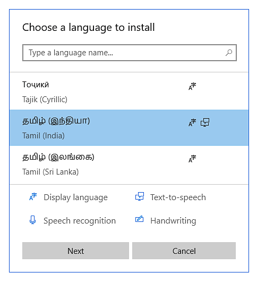Viewport: 257px width, 281px height.
Task: Click the Text-to-speech legend label
Action: coord(178,197)
